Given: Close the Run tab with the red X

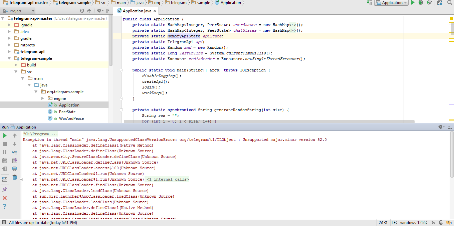Looking at the screenshot, I should (5, 198).
